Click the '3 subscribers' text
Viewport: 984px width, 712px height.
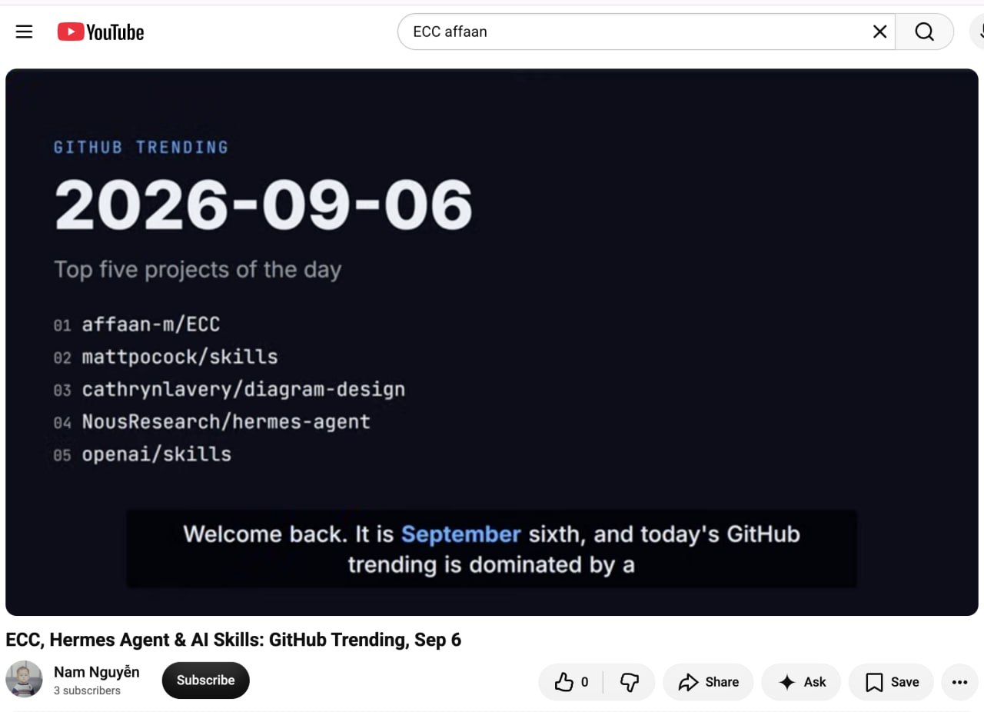pyautogui.click(x=87, y=690)
